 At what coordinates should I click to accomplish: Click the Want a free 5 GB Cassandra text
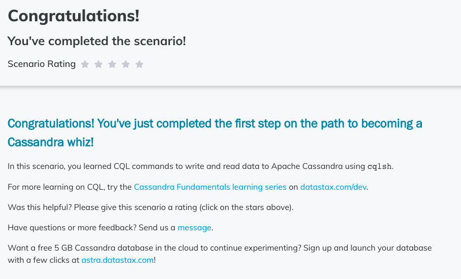click(220, 254)
